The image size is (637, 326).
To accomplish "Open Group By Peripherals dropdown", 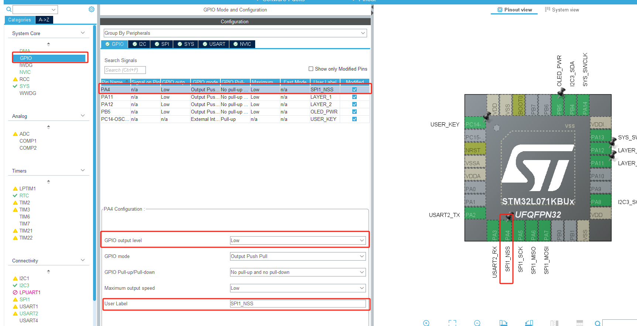I will 235,33.
